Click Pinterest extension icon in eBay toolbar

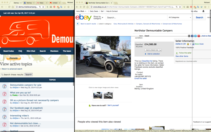(x=191, y=7)
